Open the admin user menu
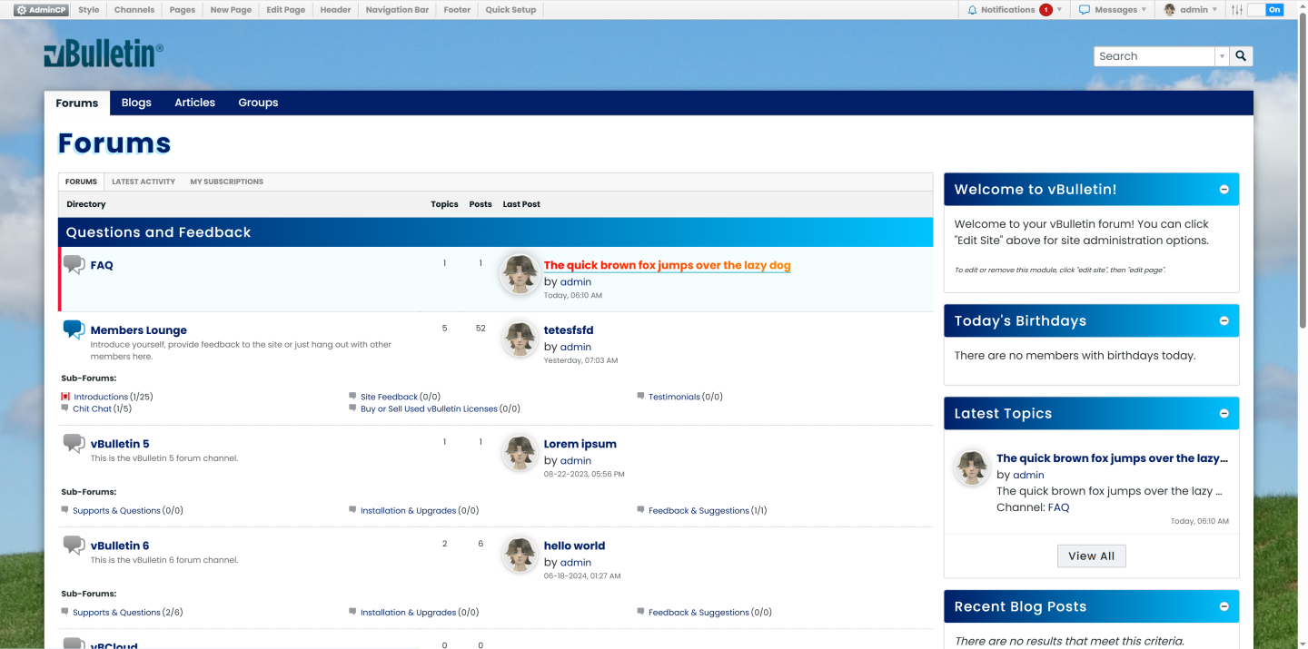 (x=1191, y=10)
